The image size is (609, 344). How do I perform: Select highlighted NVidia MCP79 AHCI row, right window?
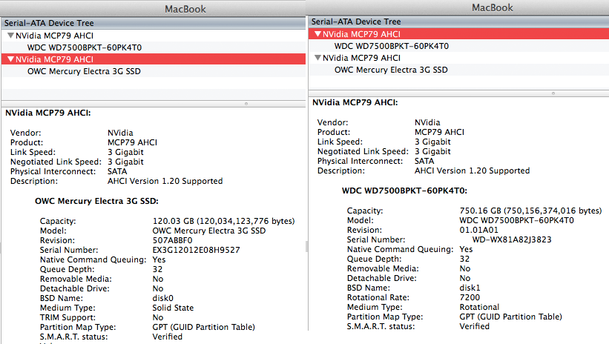tap(458, 34)
